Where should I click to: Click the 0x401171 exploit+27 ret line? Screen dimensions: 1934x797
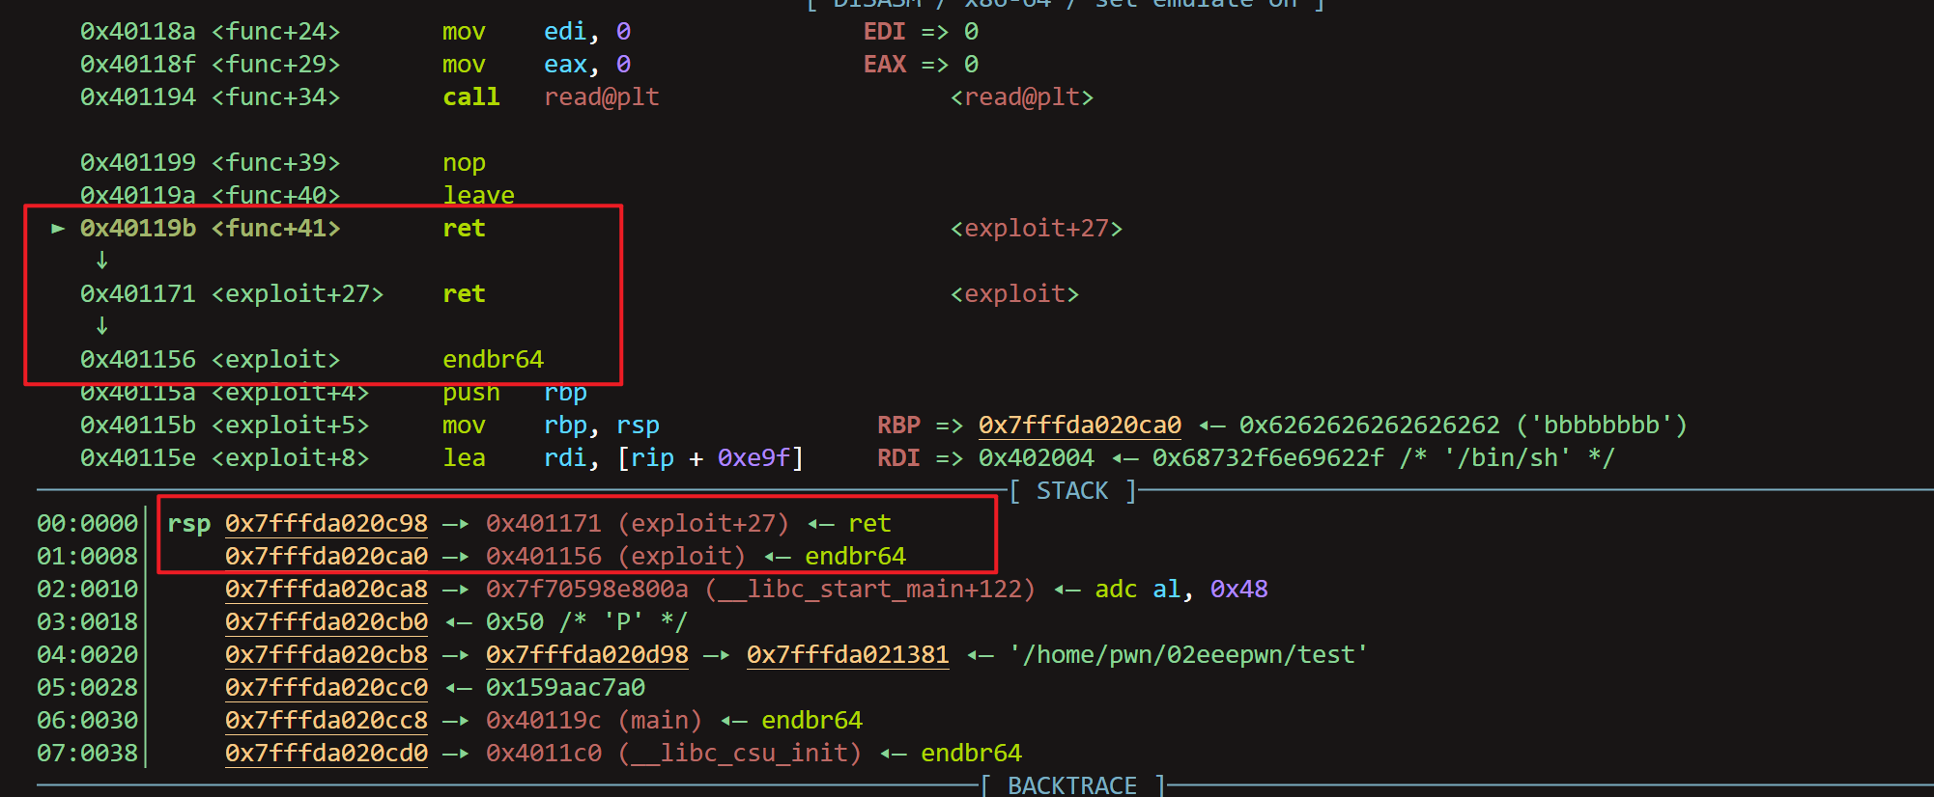point(282,294)
